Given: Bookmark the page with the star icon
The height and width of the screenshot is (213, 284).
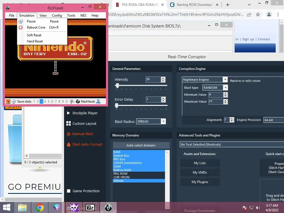Looking at the screenshot, I should (x=258, y=14).
